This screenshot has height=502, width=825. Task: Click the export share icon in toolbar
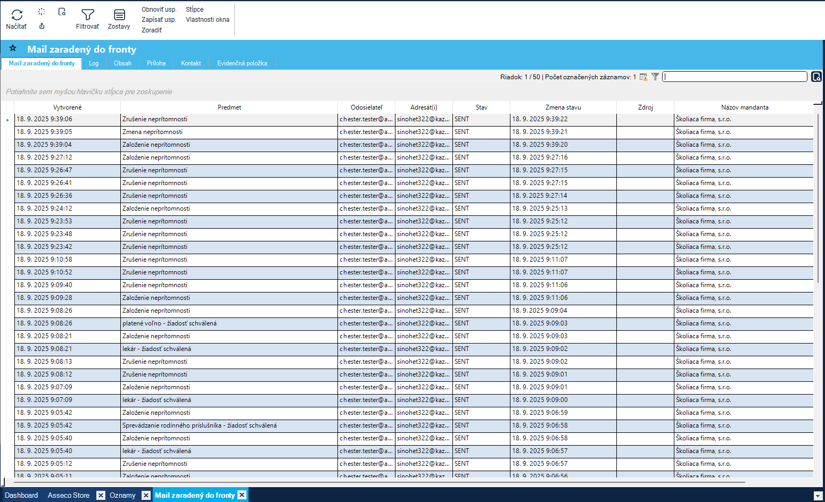(42, 26)
